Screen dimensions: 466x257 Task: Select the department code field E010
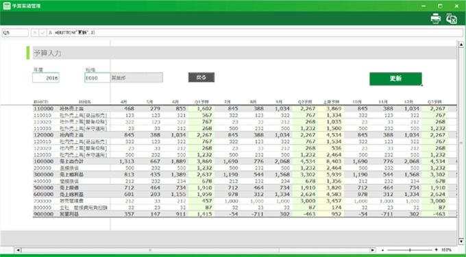click(97, 78)
